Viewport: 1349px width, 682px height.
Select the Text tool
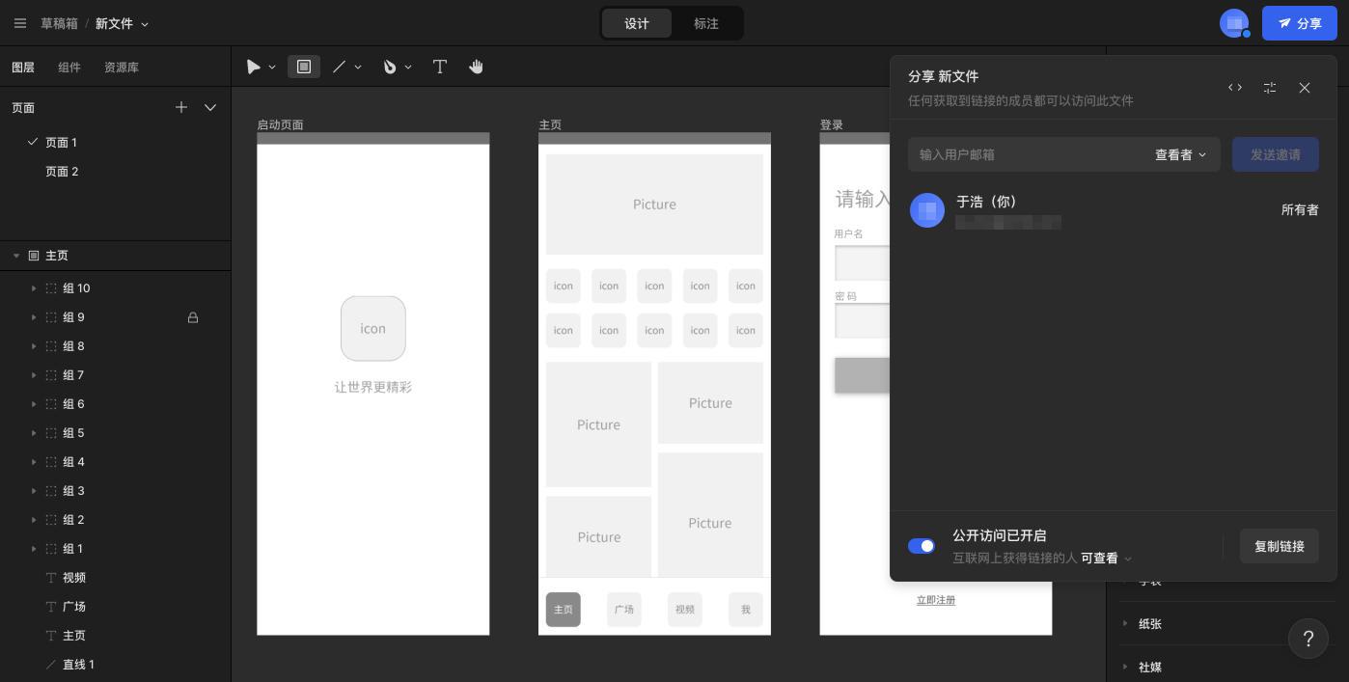[x=439, y=67]
